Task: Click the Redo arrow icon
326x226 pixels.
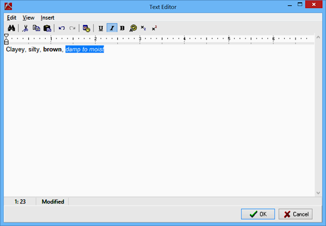Action: click(72, 28)
